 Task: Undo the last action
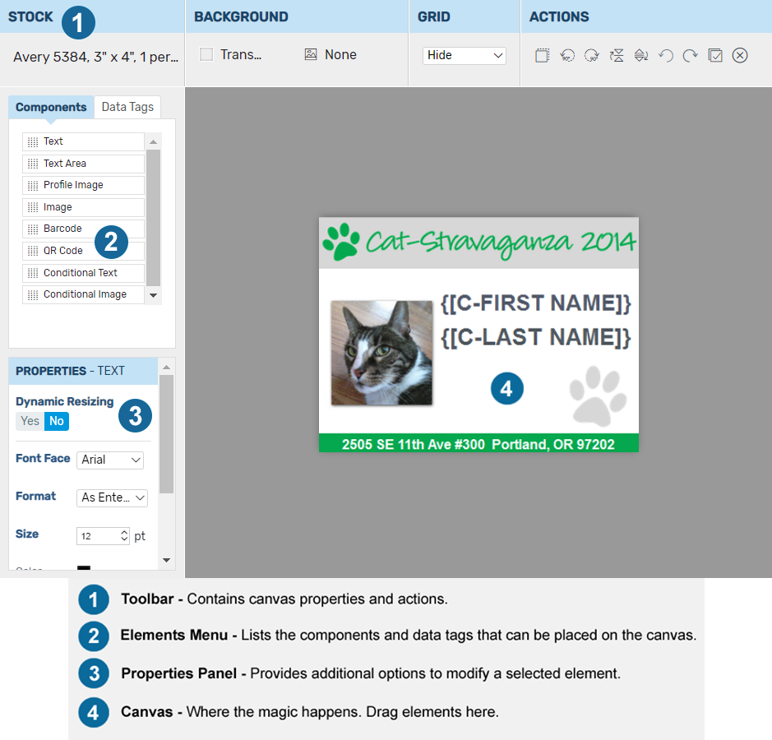tap(665, 55)
